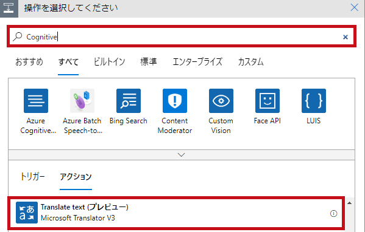365x232 pixels.
Task: Open the Custom Vision connector
Action: click(221, 101)
